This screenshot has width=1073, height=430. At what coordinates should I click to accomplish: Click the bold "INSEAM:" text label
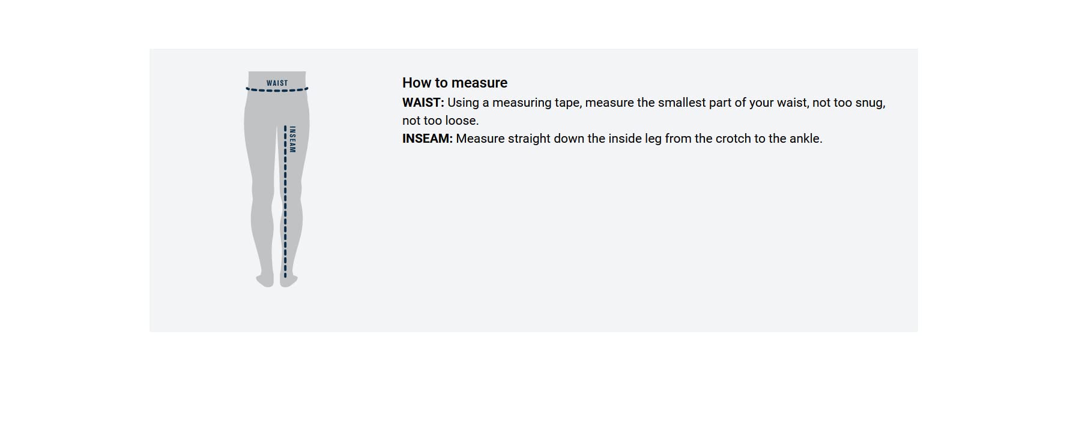point(427,139)
